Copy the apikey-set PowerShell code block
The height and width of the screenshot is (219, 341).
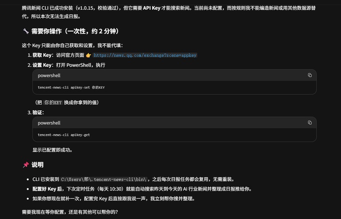(x=309, y=75)
